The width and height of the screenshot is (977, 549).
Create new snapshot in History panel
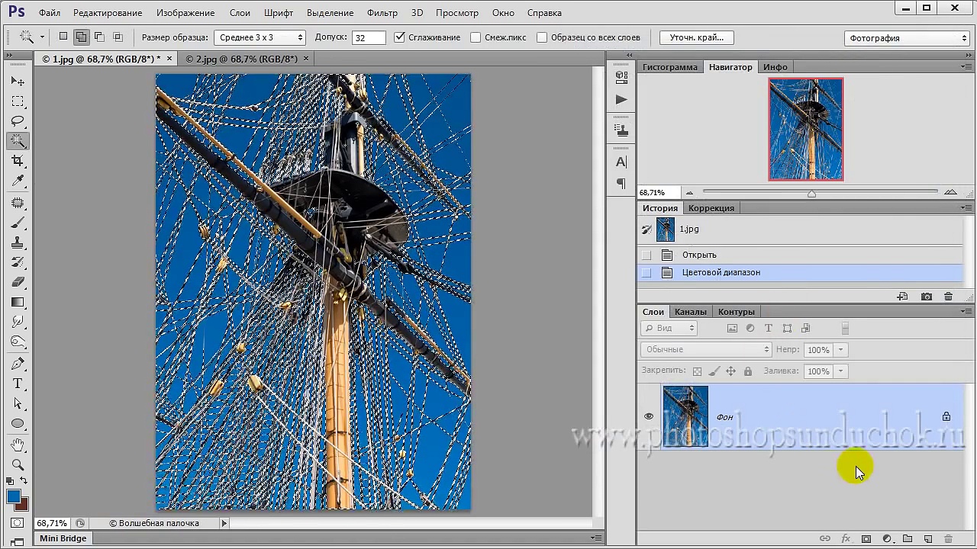tap(926, 297)
